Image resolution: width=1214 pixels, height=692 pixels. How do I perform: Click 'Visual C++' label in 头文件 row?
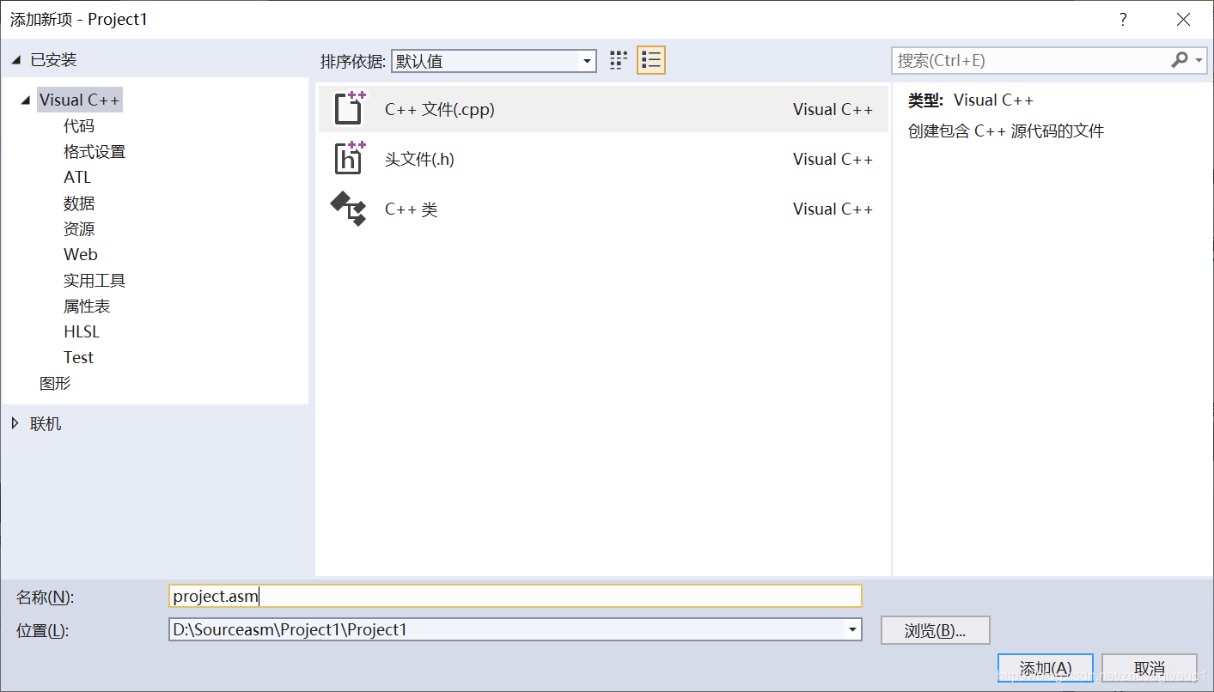click(x=833, y=159)
